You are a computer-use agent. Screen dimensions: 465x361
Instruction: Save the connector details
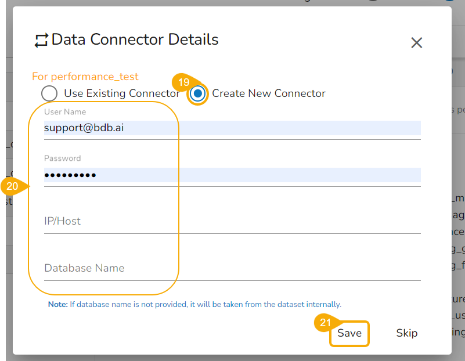(349, 333)
